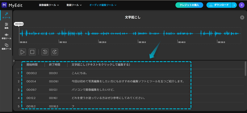
Task: Click the 終了時間 column header
Action: point(55,65)
